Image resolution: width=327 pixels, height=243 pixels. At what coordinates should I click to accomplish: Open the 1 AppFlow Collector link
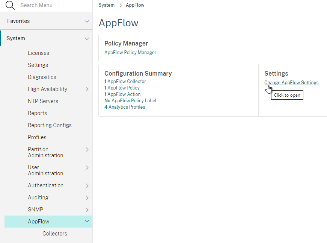(x=125, y=82)
